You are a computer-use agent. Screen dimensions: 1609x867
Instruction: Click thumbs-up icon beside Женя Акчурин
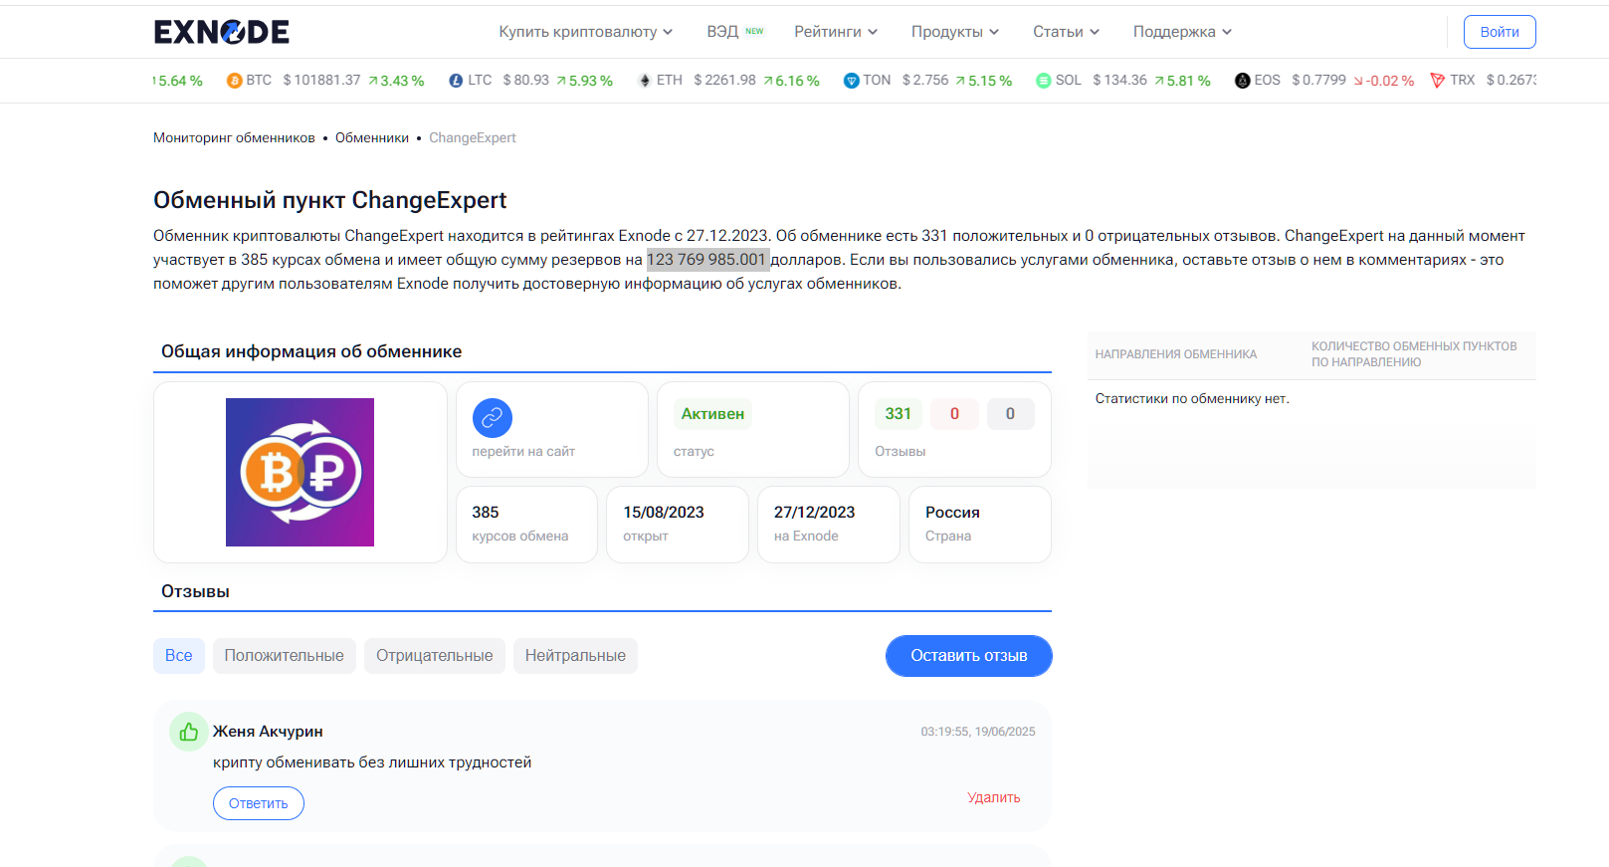pos(188,732)
